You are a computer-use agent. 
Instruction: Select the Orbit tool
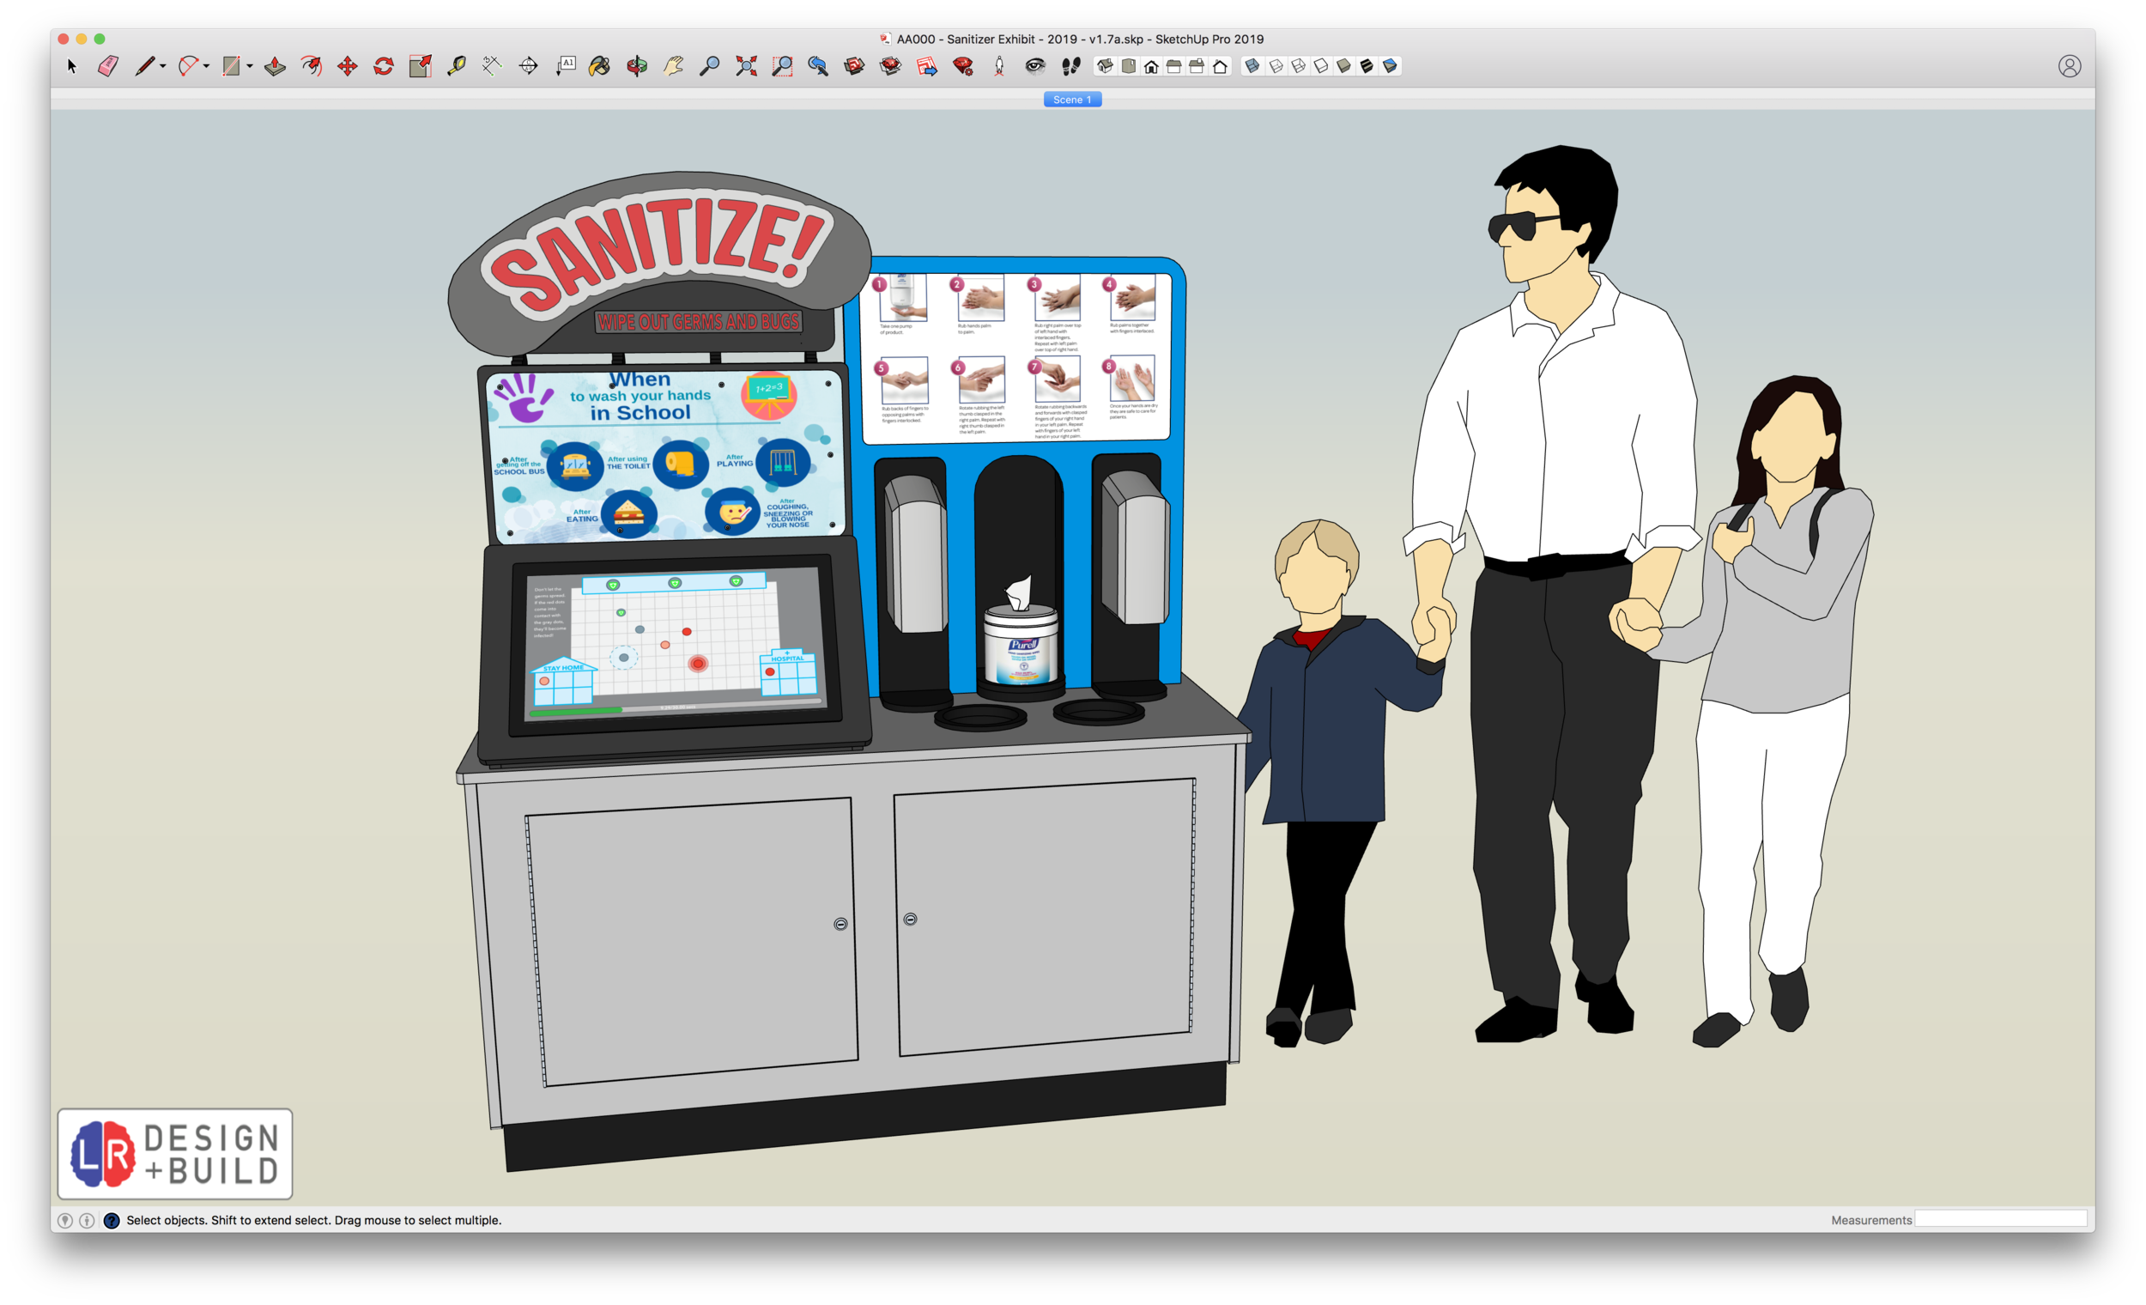pyautogui.click(x=637, y=65)
